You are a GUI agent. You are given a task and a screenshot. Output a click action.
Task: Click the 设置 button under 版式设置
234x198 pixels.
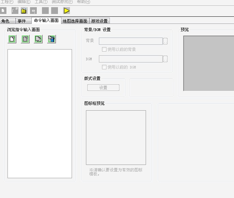click(x=103, y=88)
